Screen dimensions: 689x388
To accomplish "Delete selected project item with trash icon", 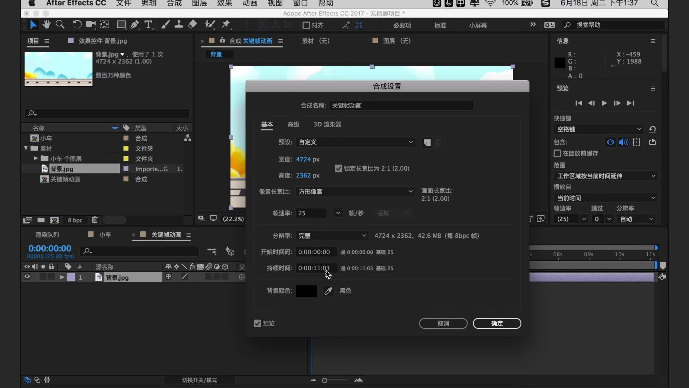I will coord(95,220).
